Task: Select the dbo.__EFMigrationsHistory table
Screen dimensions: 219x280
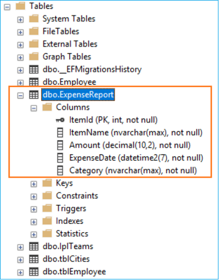Action: (x=92, y=69)
